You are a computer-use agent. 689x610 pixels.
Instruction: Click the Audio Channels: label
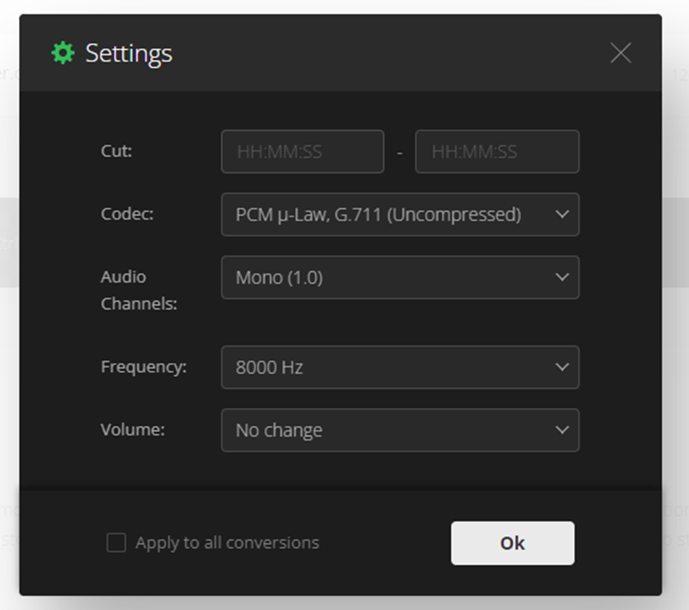pyautogui.click(x=139, y=290)
